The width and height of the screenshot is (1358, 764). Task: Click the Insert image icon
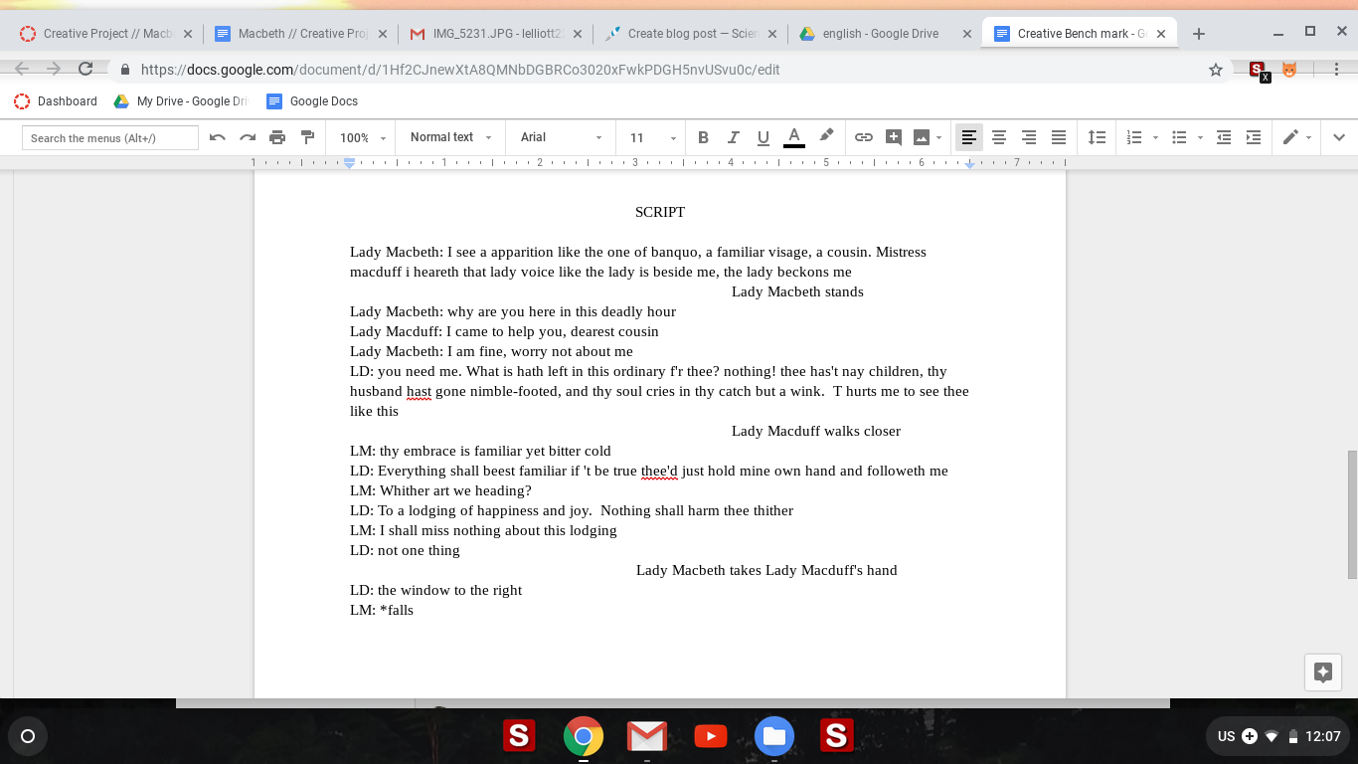point(922,137)
